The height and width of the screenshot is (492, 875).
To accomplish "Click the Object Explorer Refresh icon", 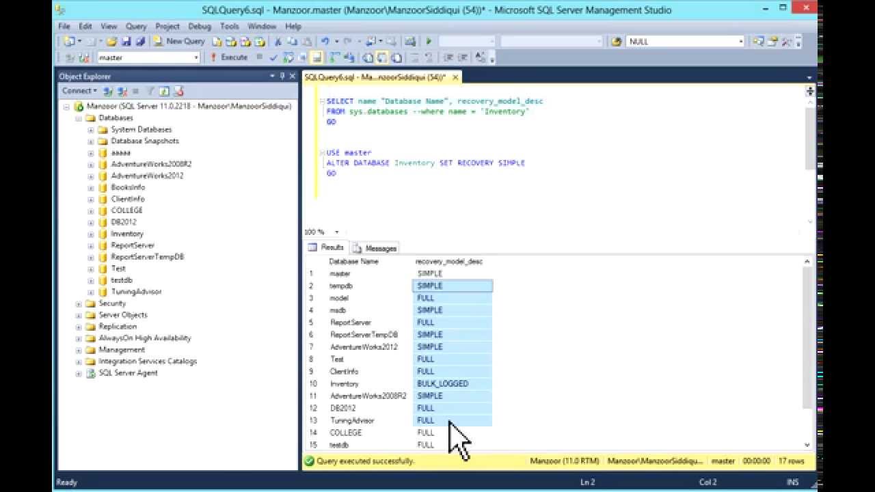I will click(x=164, y=91).
